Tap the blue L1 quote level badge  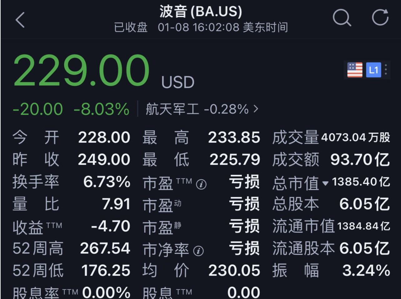tap(374, 70)
